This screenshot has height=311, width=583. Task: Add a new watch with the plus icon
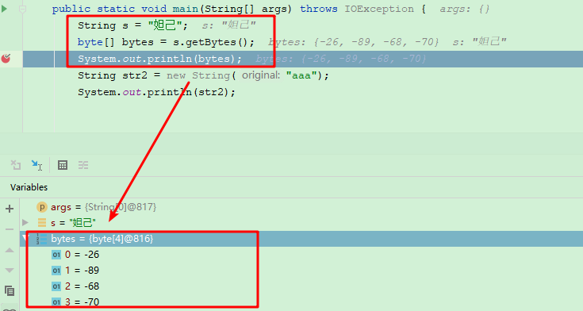pos(10,209)
